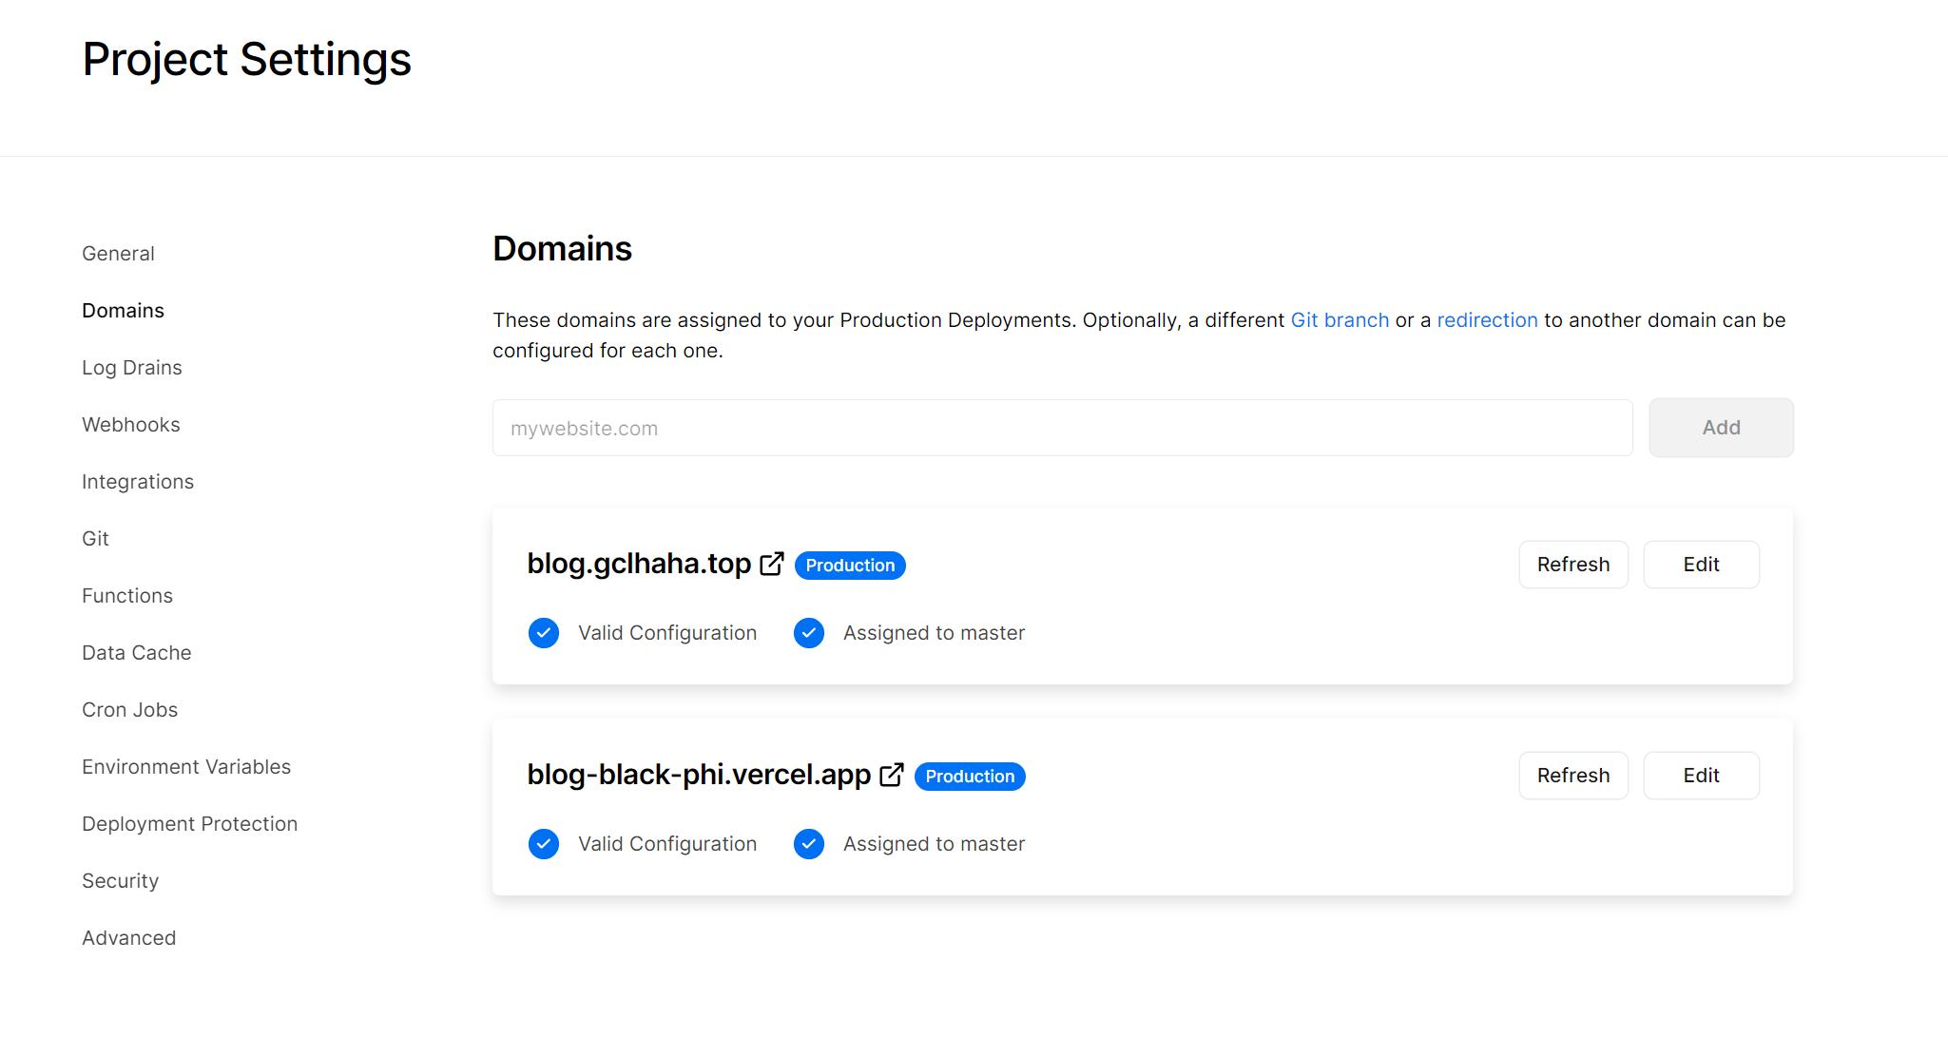This screenshot has height=1037, width=1948.
Task: Click the Valid Configuration checkmark for blog-black-phi.vercel.app
Action: point(543,843)
